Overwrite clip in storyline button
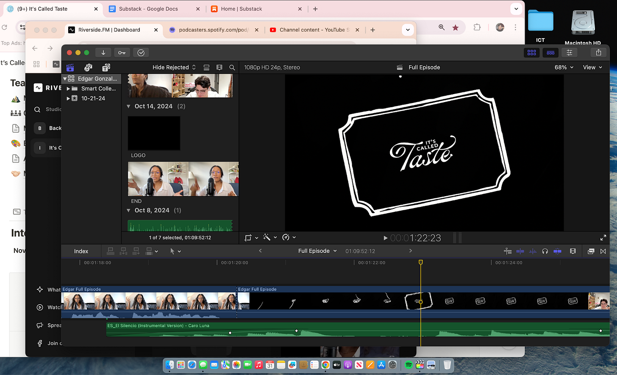 [149, 251]
